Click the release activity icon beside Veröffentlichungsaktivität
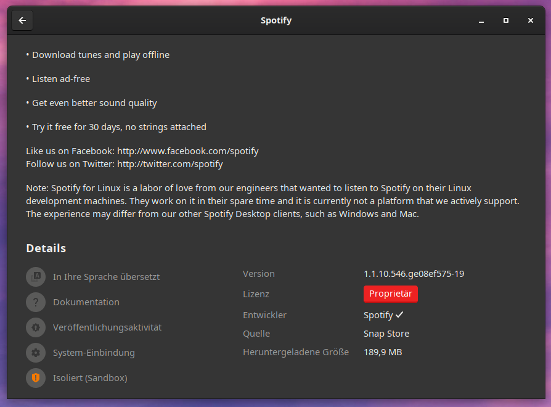 coord(36,327)
